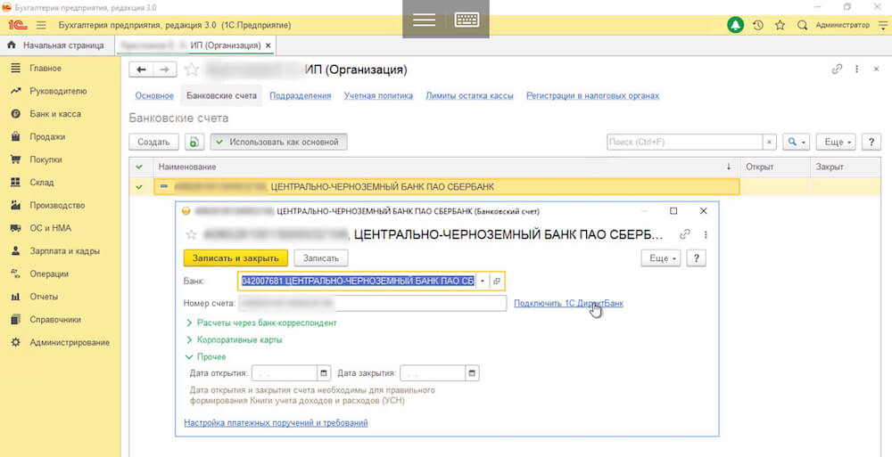The height and width of the screenshot is (457, 892).
Task: Close the ИП (Организация) tab
Action: tap(268, 45)
